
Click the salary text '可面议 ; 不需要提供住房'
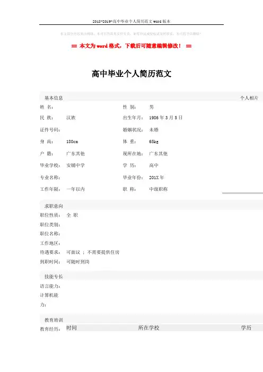click(x=93, y=252)
